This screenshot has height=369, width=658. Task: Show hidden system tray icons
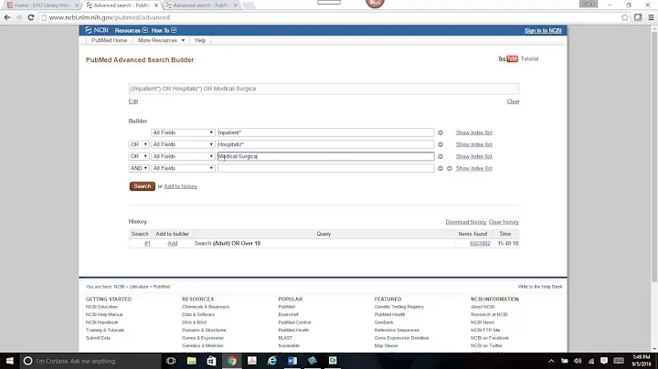[x=551, y=361]
